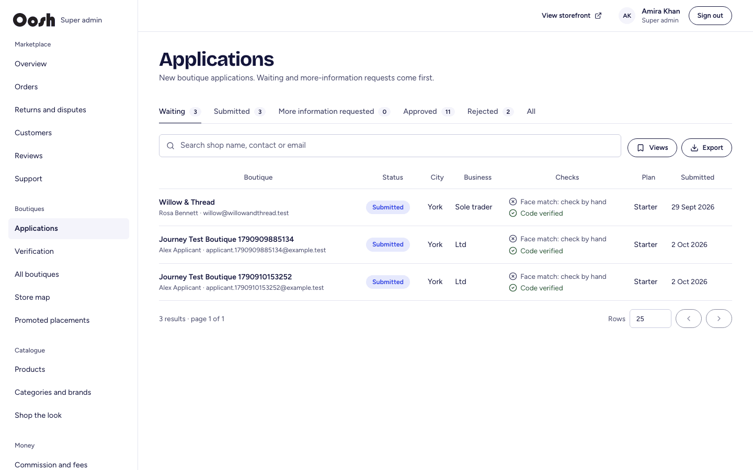Screen dimensions: 753x470
Task: Open Verification page
Action: click(69, 251)
